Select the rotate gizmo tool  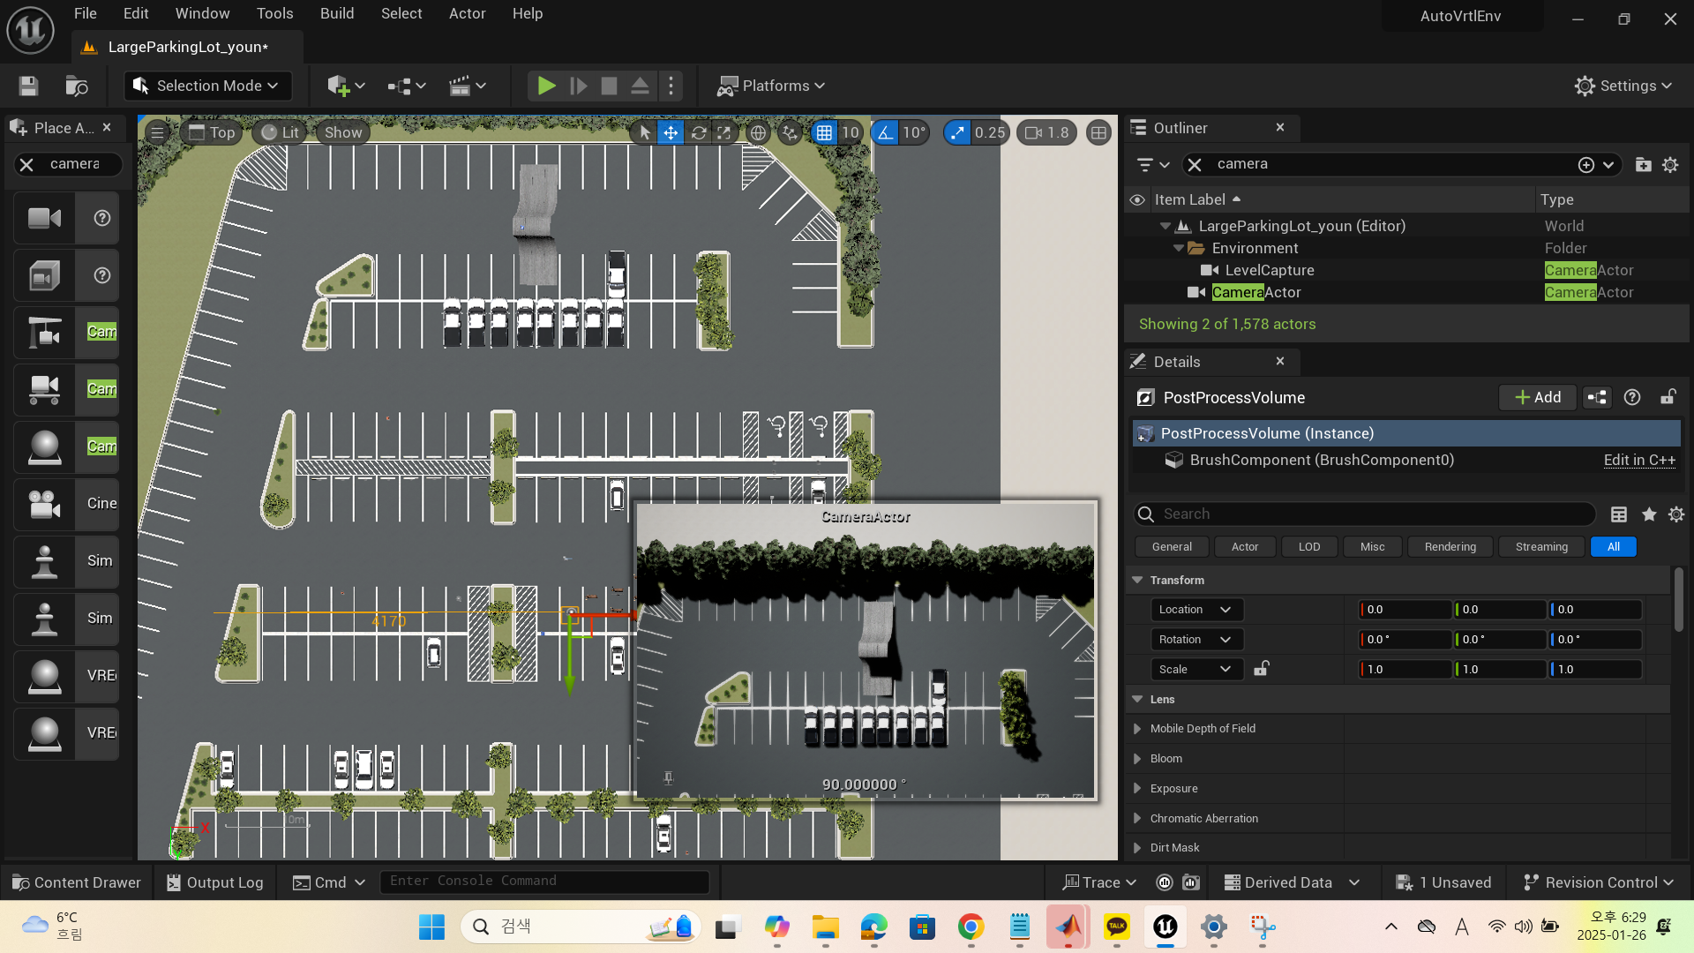pos(699,132)
